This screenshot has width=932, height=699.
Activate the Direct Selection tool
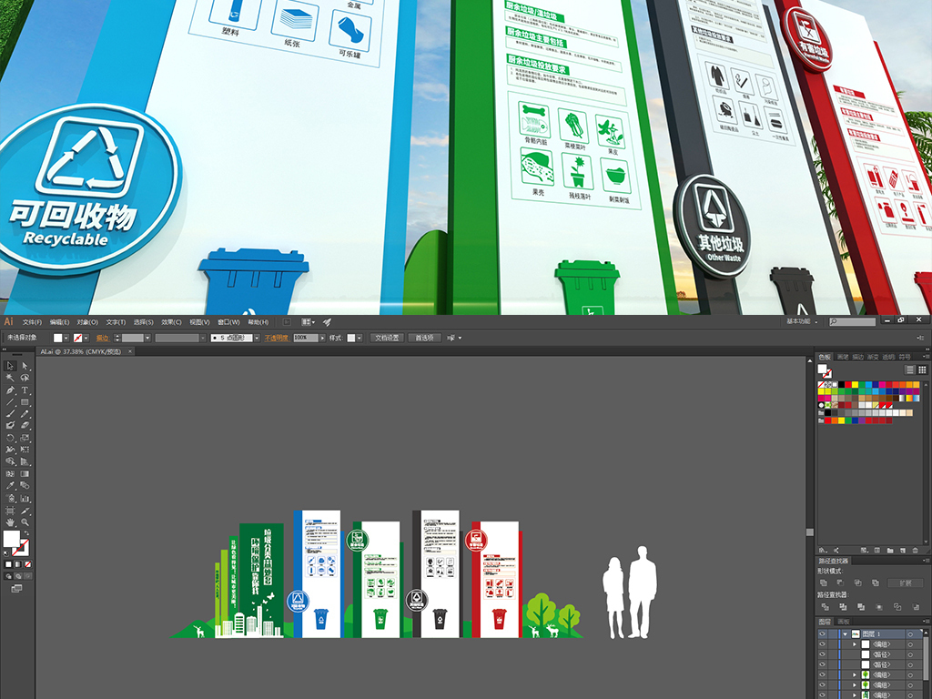tap(25, 366)
